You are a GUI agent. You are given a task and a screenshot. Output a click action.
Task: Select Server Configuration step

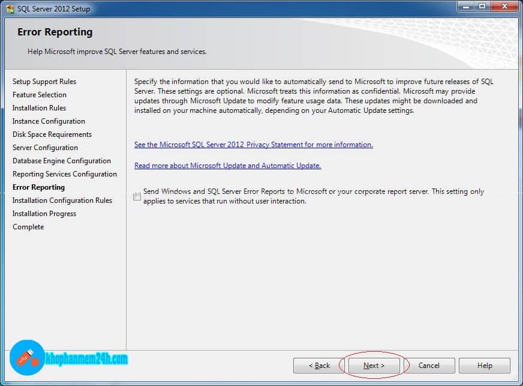tap(45, 148)
